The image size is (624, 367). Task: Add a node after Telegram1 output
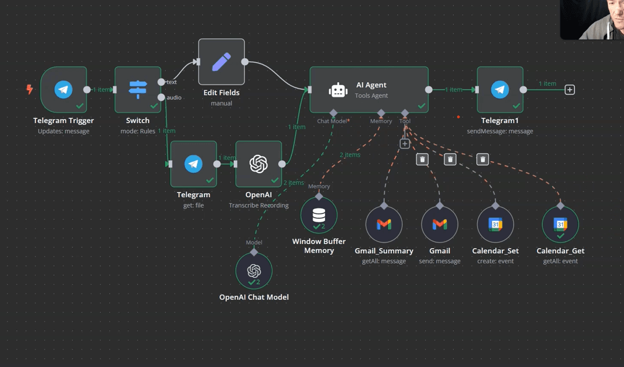570,90
